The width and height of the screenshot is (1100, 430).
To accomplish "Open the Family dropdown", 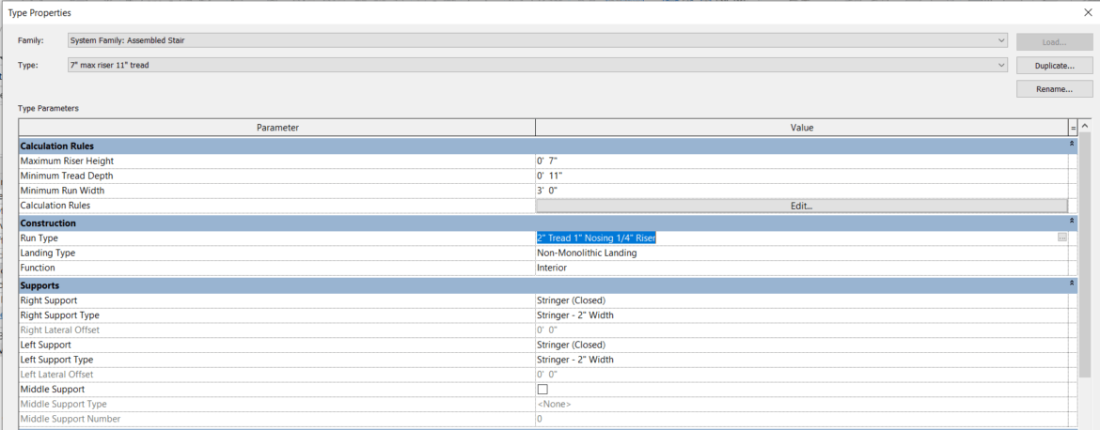I will point(1002,40).
